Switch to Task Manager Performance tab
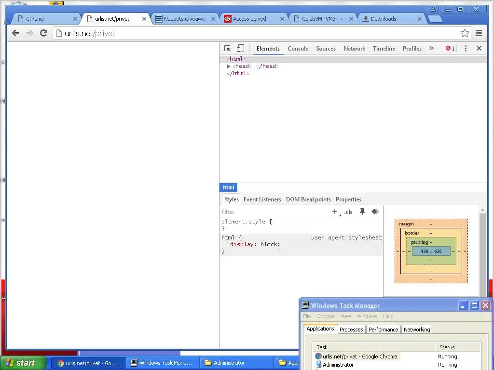Screen dimensions: 494x370 coord(383,330)
